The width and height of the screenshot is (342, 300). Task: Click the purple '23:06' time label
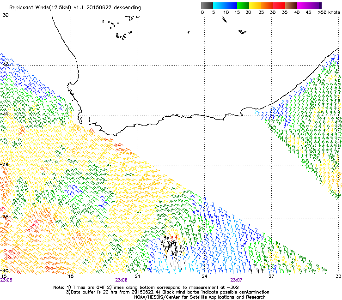(x=121, y=280)
